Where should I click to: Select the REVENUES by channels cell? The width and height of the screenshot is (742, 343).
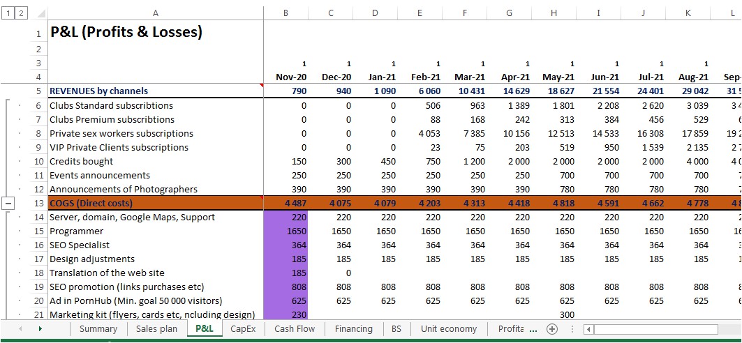tap(155, 91)
